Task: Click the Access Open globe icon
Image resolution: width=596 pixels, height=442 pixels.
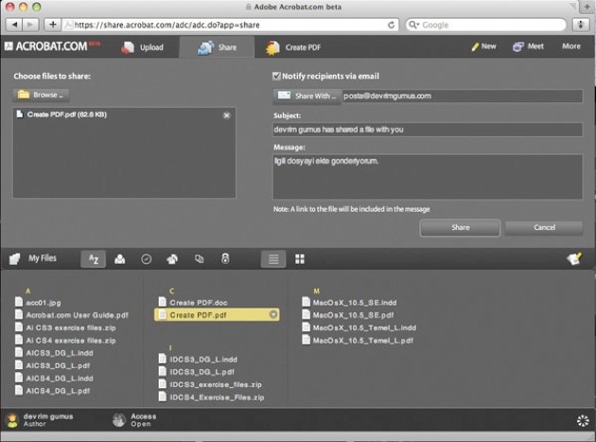Action: [119, 420]
